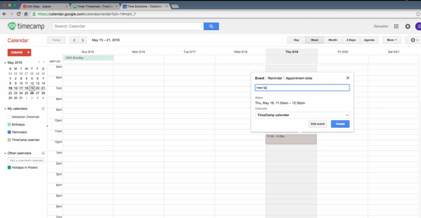
Task: Go to next week arrow
Action: click(83, 40)
